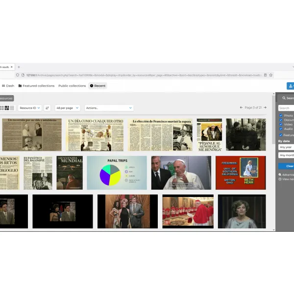Click the browser address bar URL
The height and width of the screenshot is (294, 294).
click(x=144, y=75)
